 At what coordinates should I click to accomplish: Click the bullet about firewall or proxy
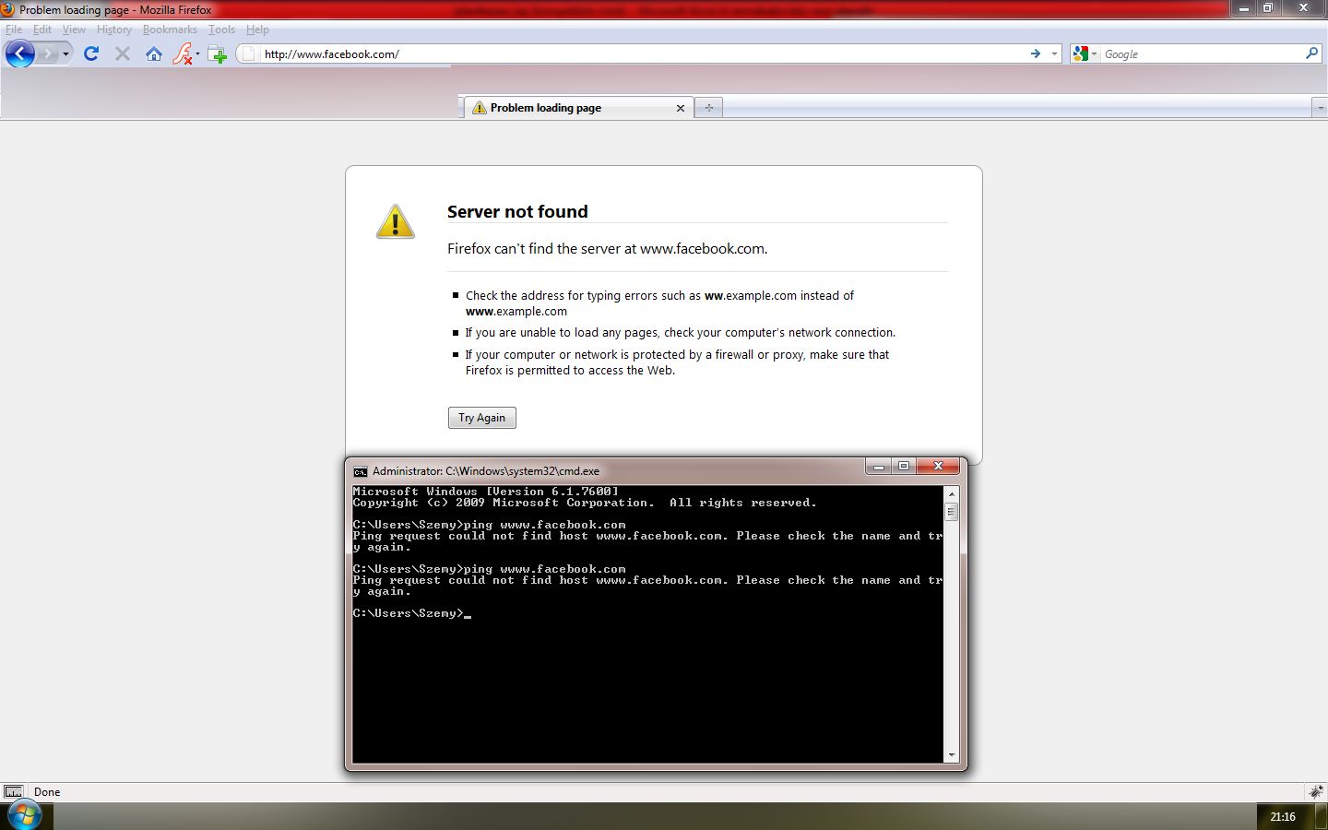point(677,362)
